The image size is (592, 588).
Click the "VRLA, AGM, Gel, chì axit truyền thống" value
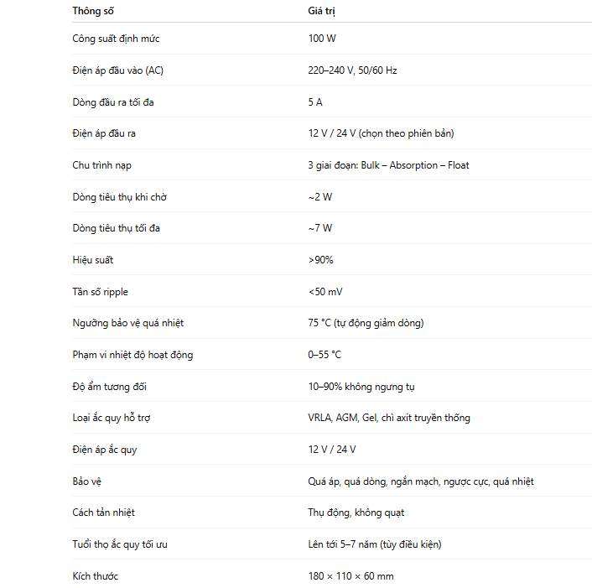389,418
